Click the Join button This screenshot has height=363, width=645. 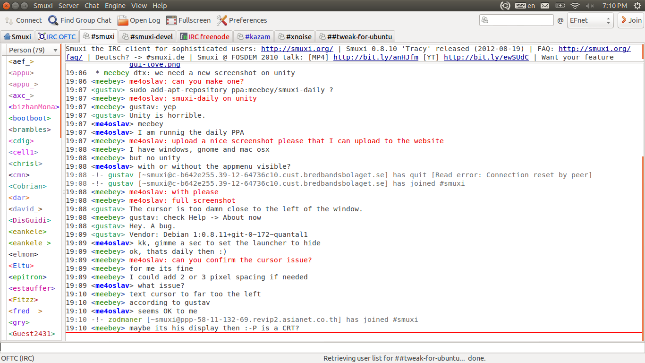coord(630,20)
